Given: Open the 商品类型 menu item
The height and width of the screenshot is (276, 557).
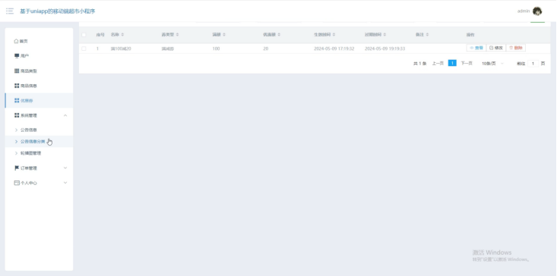Looking at the screenshot, I should [39, 71].
